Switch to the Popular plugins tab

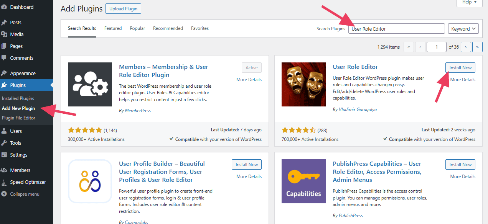[137, 28]
